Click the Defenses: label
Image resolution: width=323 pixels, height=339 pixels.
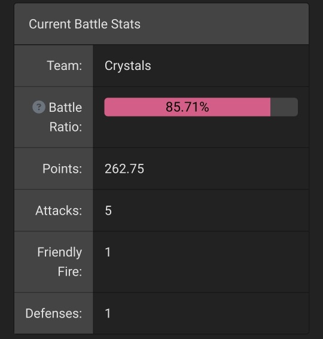pyautogui.click(x=54, y=313)
